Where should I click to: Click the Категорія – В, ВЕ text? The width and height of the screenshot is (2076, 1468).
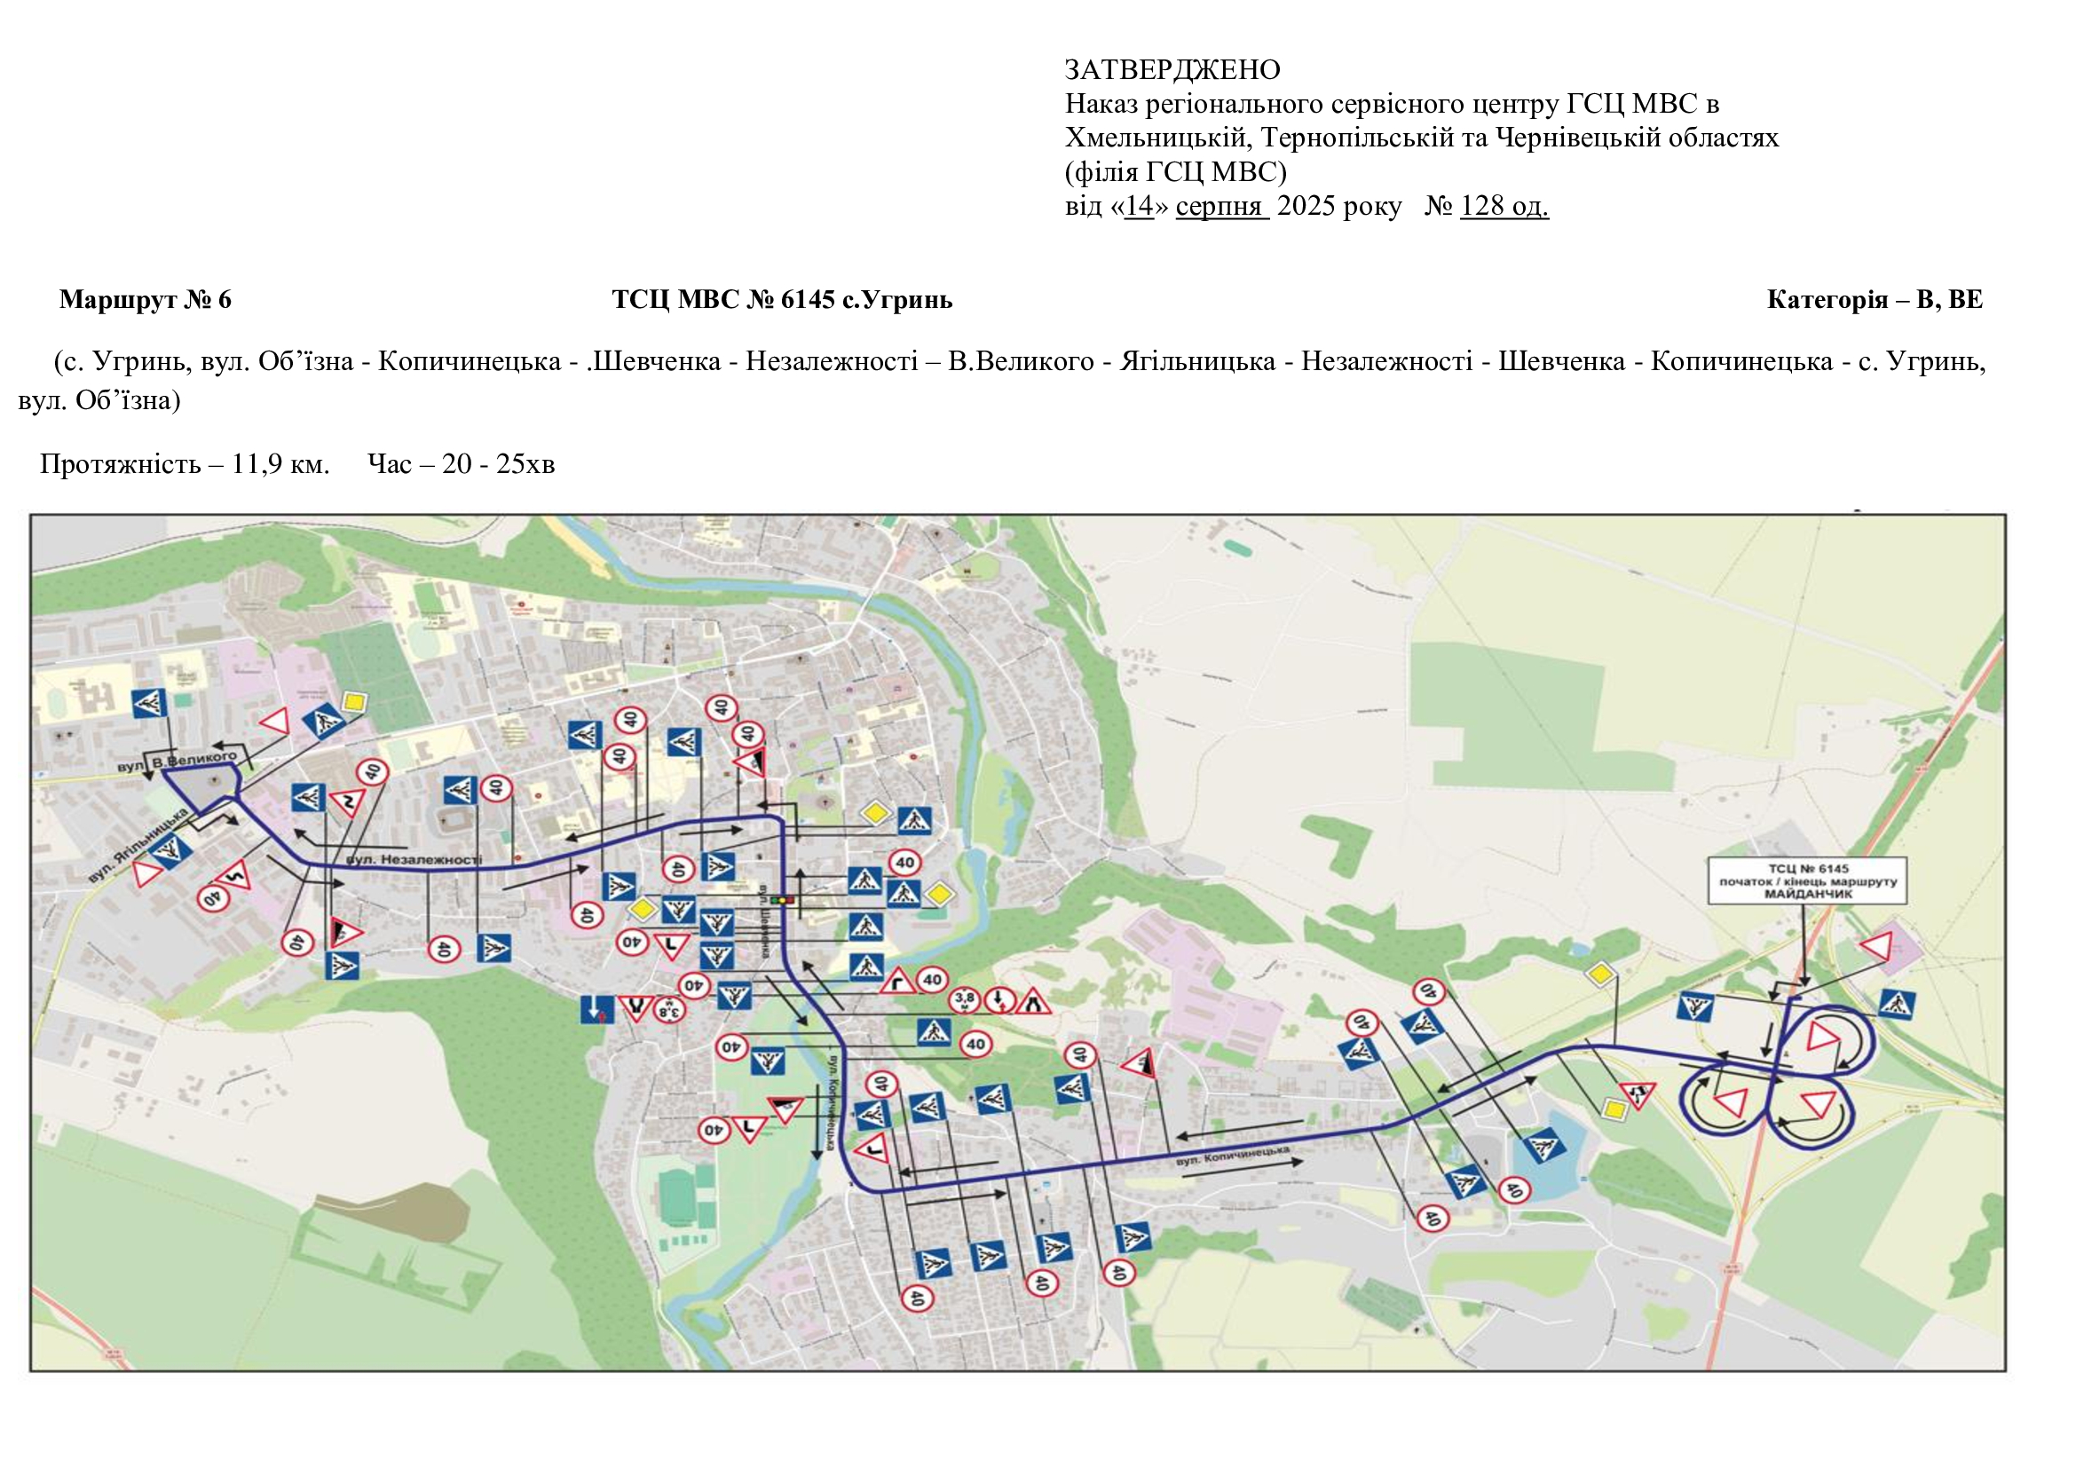(x=1875, y=299)
